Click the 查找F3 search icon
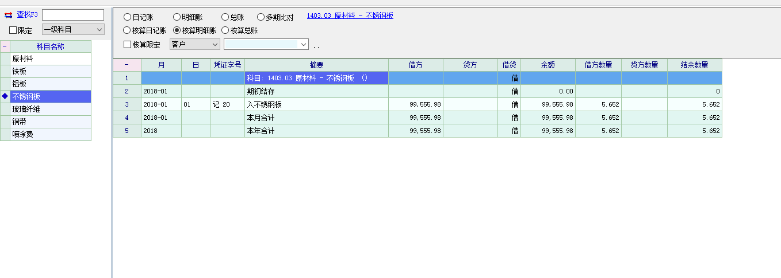The width and height of the screenshot is (781, 278). tap(8, 15)
